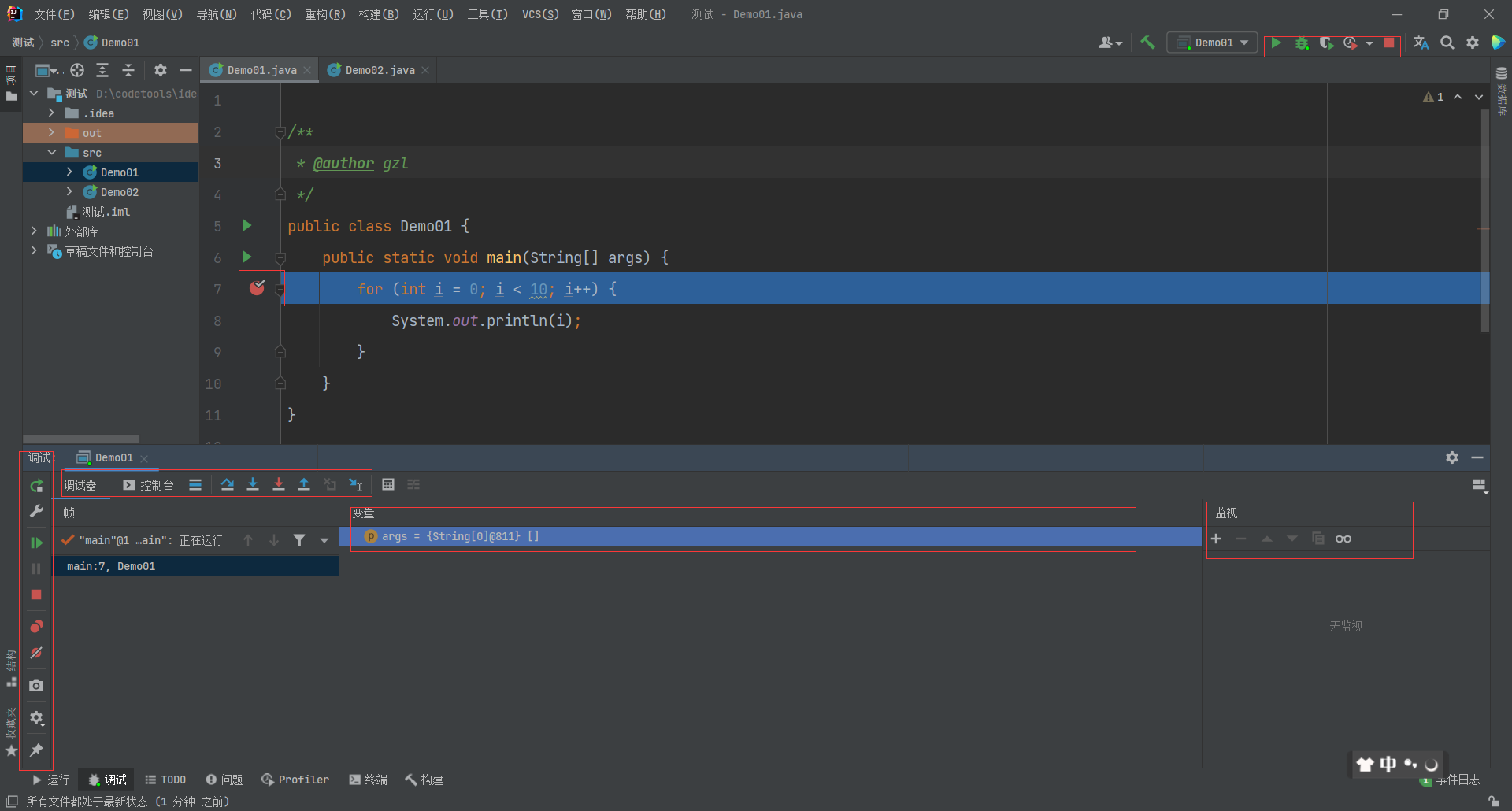Run Demo01 with coverage

point(1326,43)
